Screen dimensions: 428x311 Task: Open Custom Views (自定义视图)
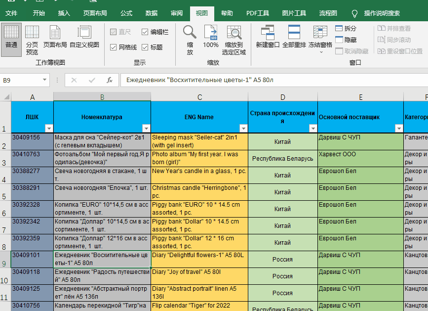coord(84,38)
